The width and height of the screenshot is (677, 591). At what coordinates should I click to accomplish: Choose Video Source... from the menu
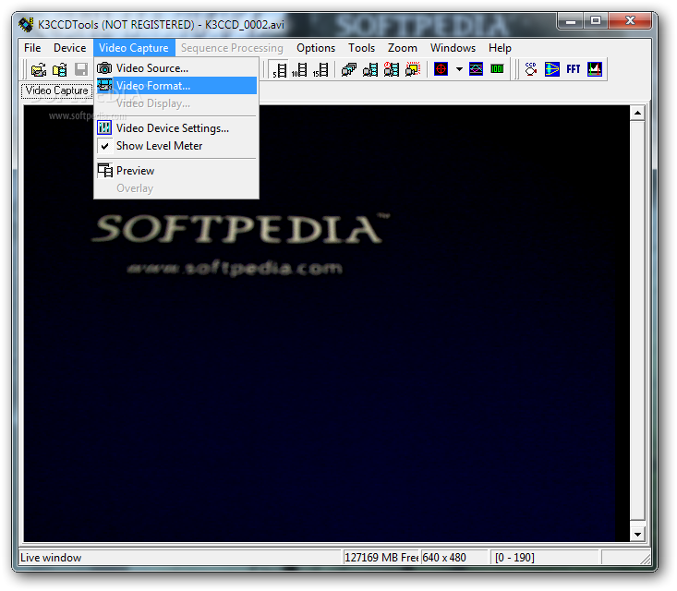176,68
